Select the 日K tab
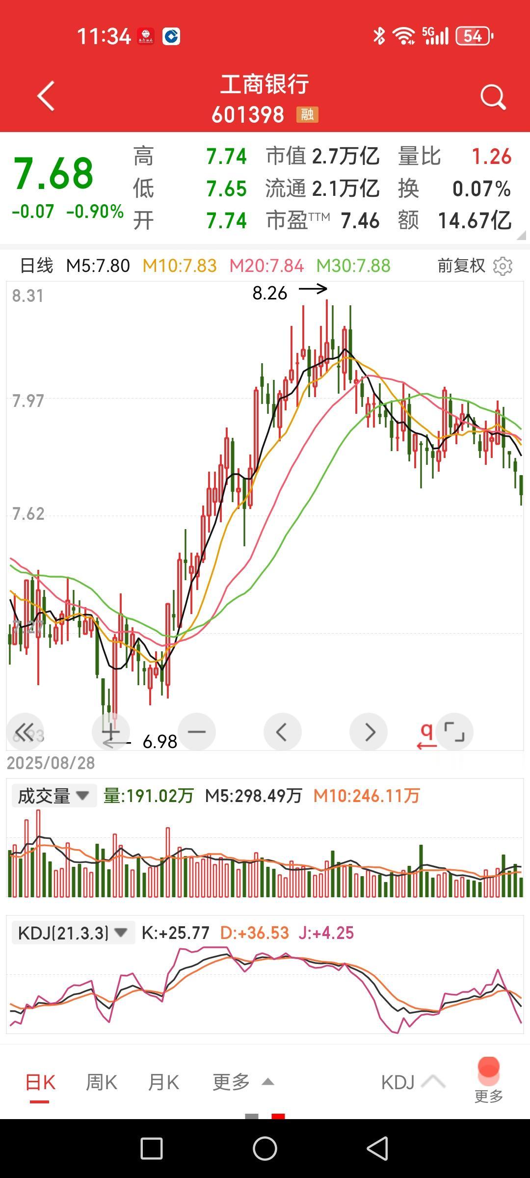Screen dimensions: 530x1178 pyautogui.click(x=40, y=1082)
